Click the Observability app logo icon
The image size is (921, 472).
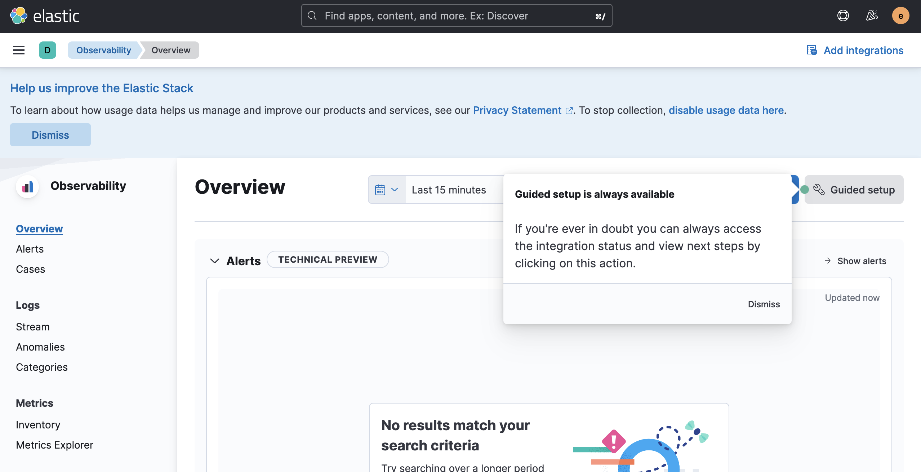tap(27, 187)
